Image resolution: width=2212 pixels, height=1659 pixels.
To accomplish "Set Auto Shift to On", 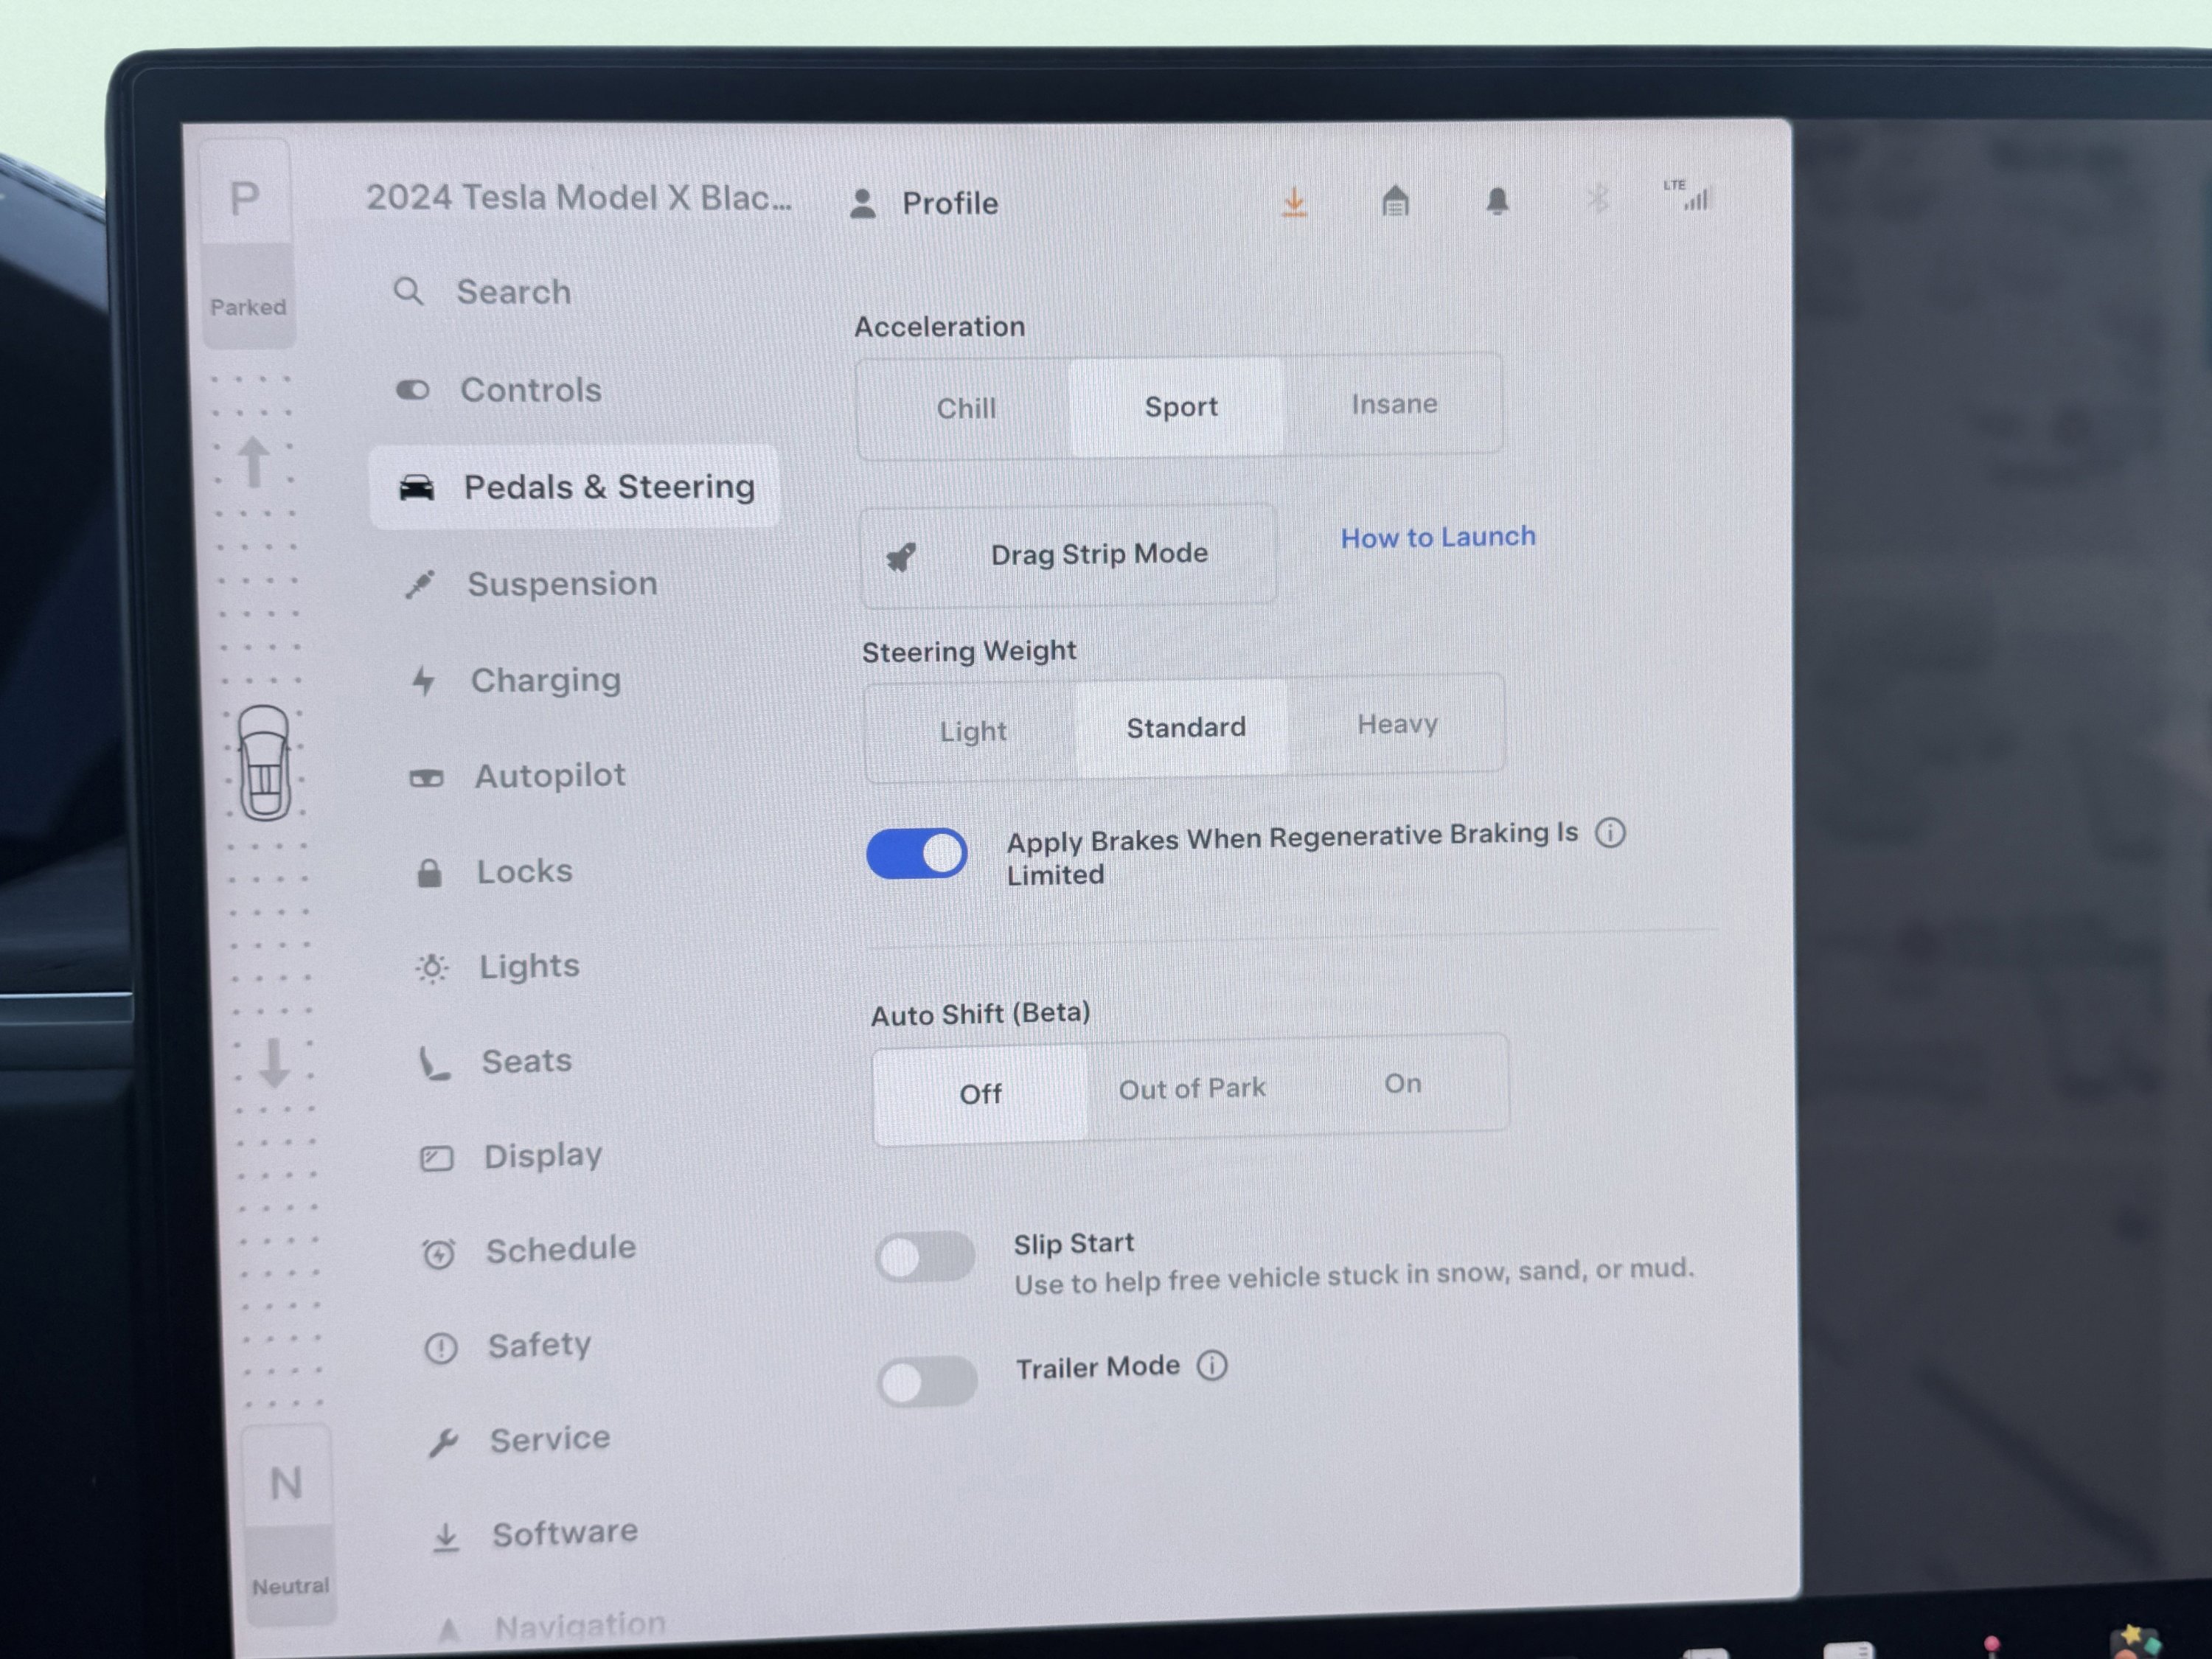I will (1402, 1084).
